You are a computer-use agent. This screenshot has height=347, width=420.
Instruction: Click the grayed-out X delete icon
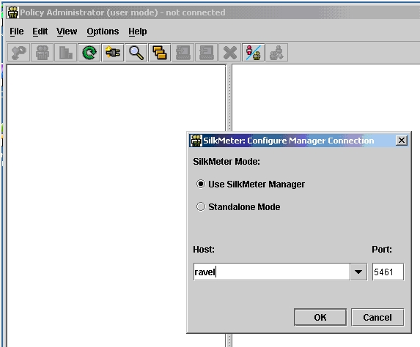230,53
